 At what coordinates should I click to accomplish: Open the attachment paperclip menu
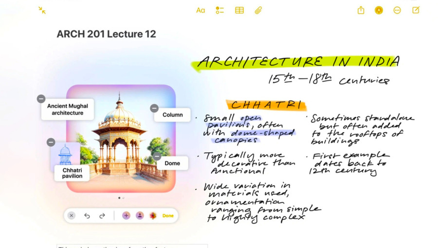pos(258,10)
